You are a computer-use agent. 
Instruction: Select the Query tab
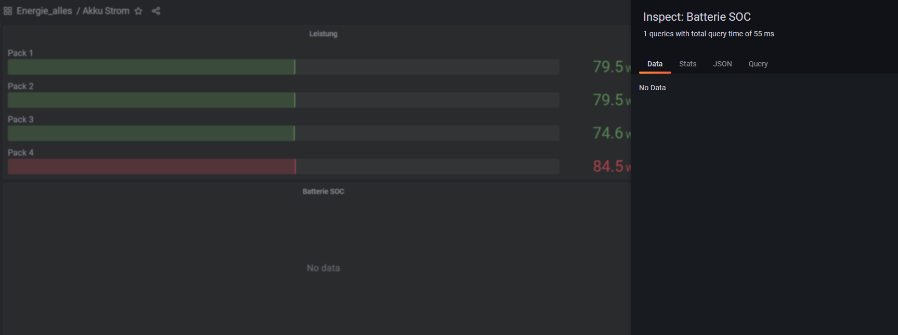[758, 64]
